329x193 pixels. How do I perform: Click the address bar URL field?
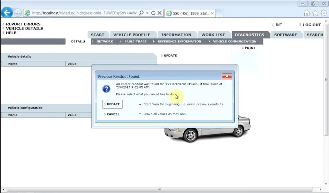tap(84, 13)
